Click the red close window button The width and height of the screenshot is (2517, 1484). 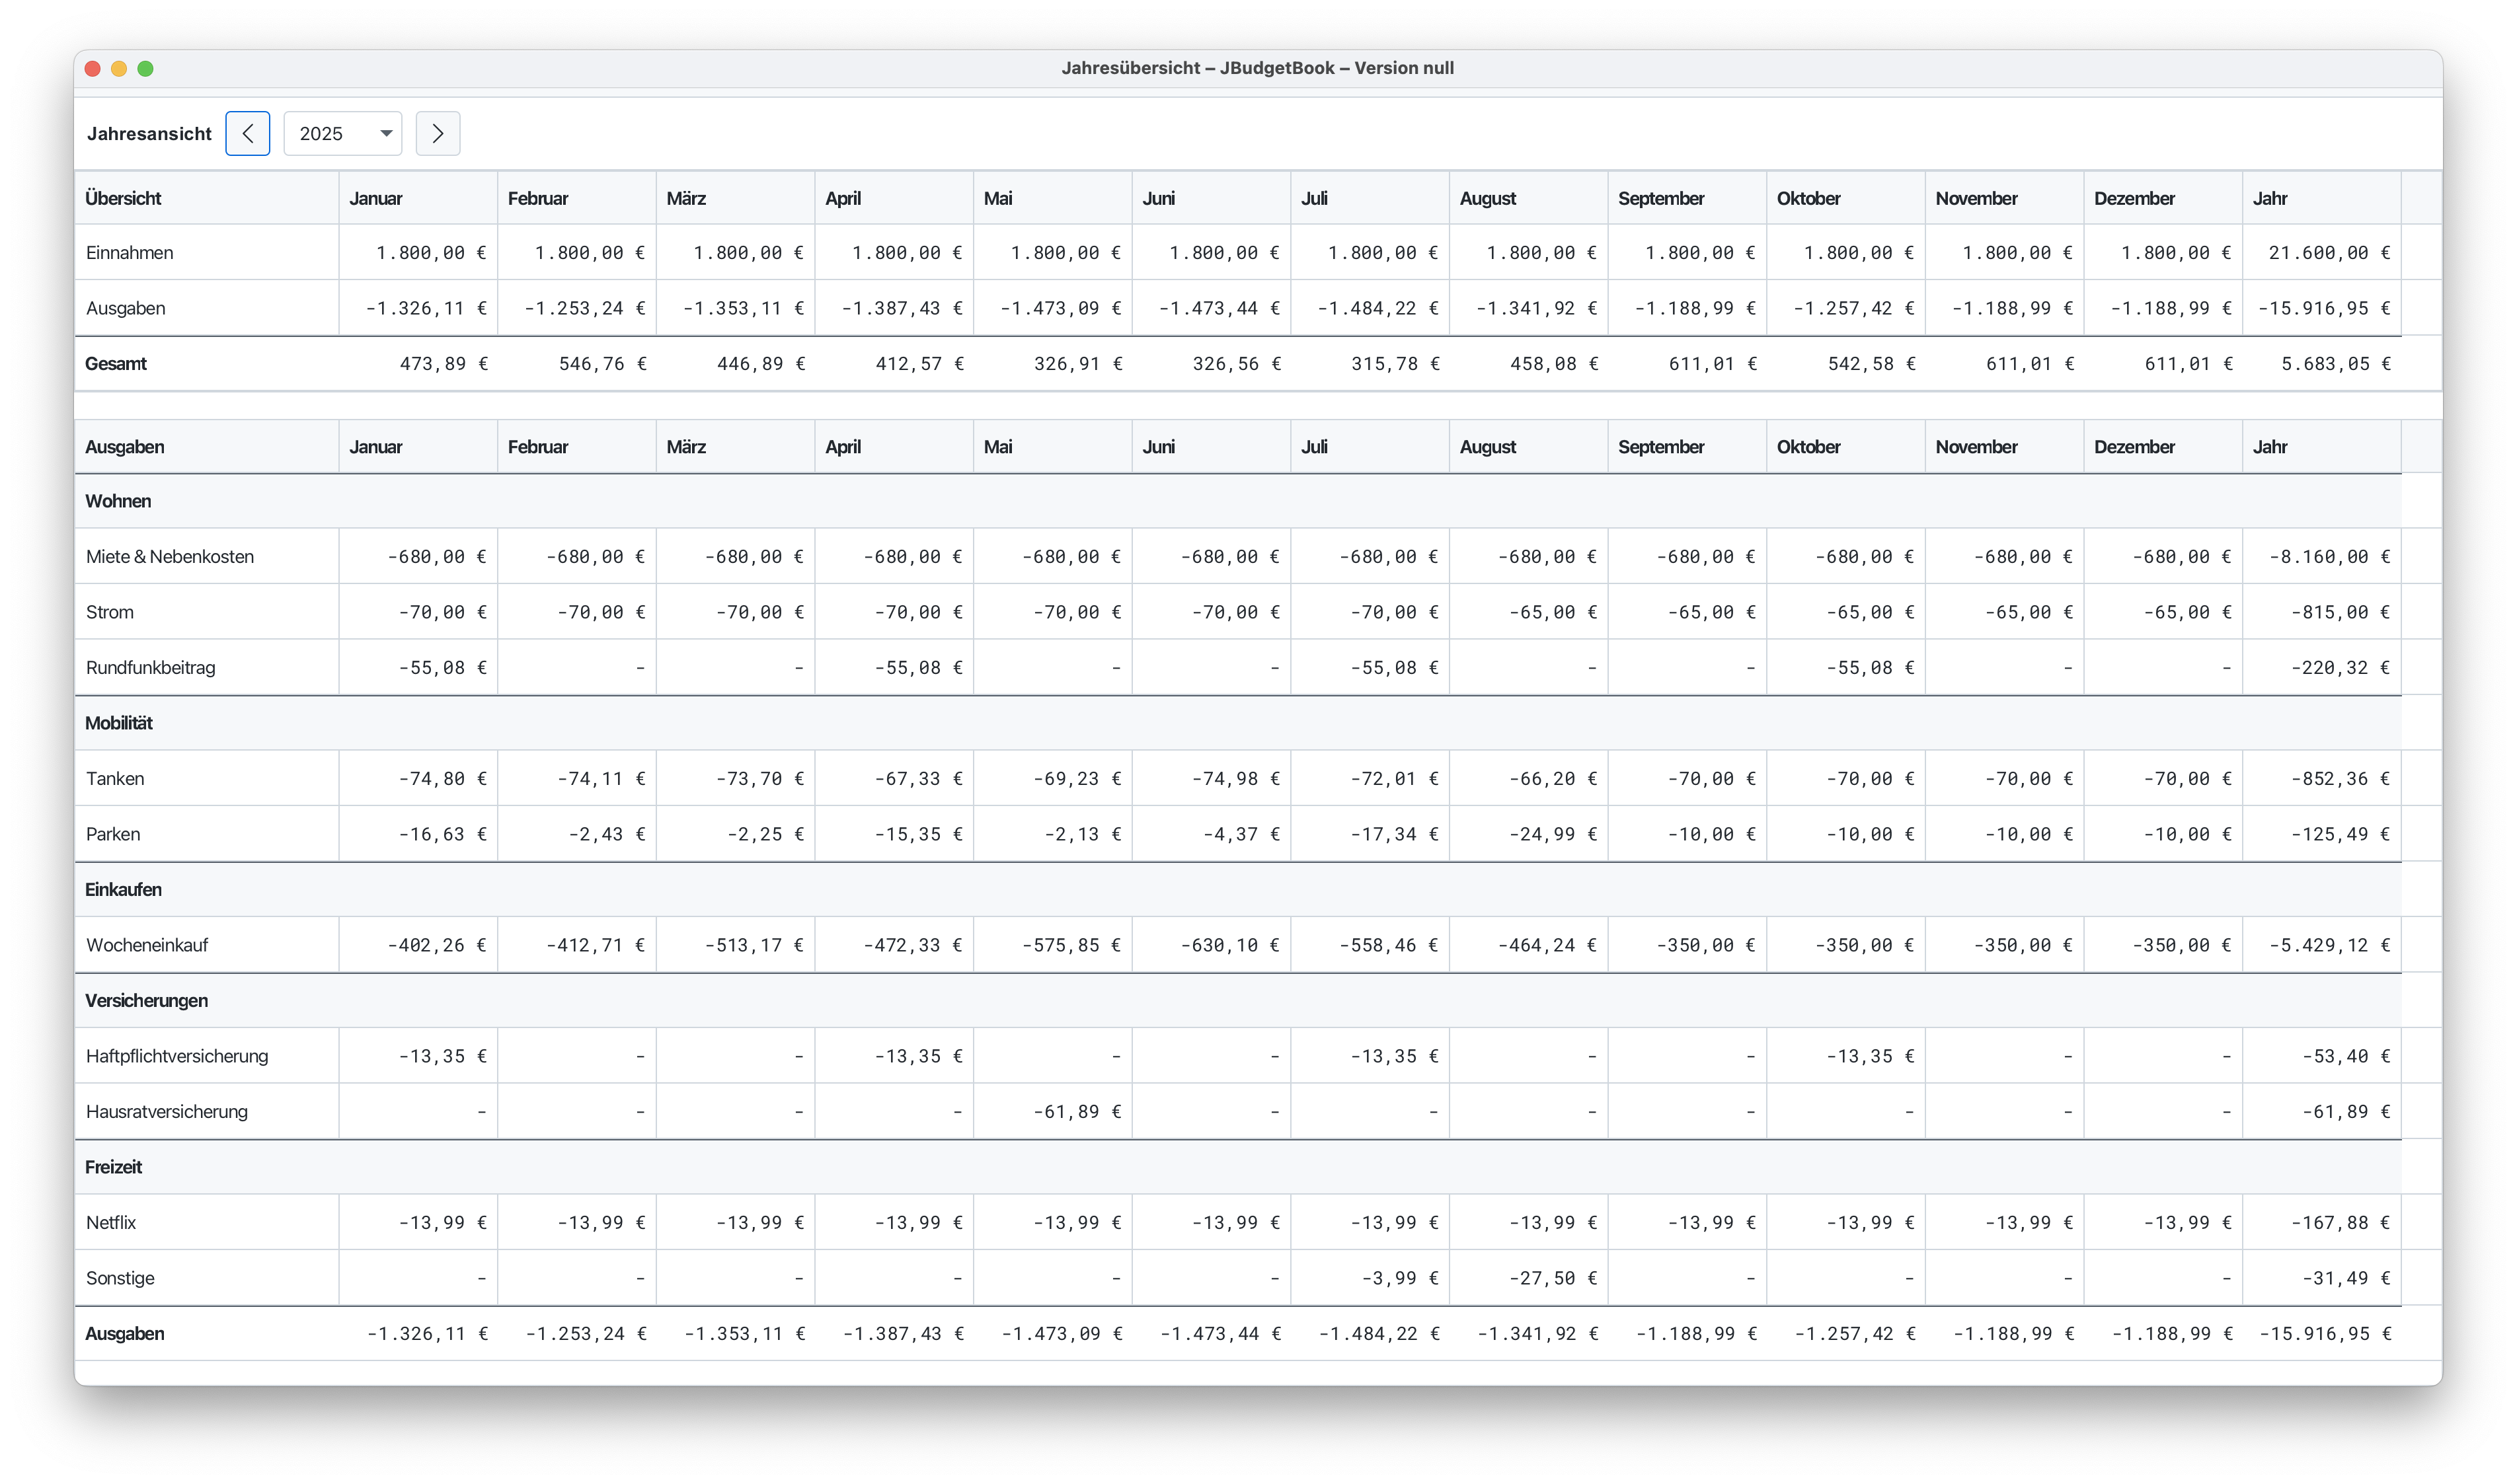tap(93, 69)
